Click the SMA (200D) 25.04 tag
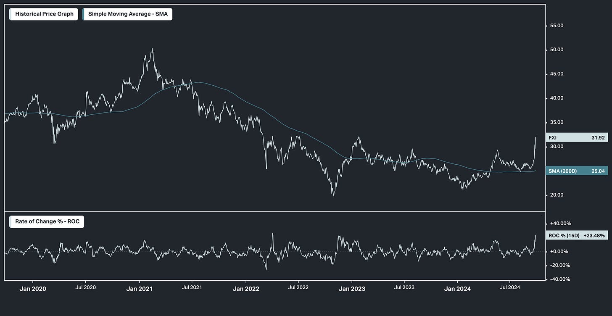 tap(577, 171)
